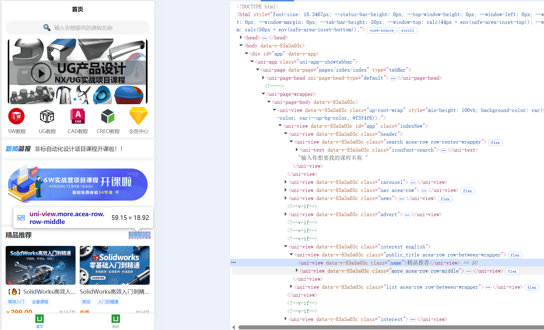Expand the head element node
This screenshot has width=544, height=330.
pos(241,38)
